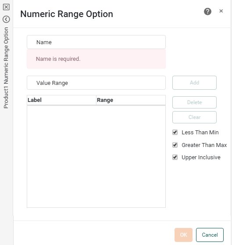The image size is (232, 245).
Task: Click the circled back arrow icon
Action: (6, 19)
